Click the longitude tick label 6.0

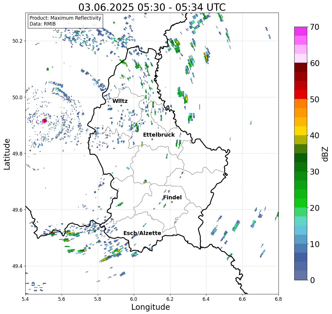point(134,299)
